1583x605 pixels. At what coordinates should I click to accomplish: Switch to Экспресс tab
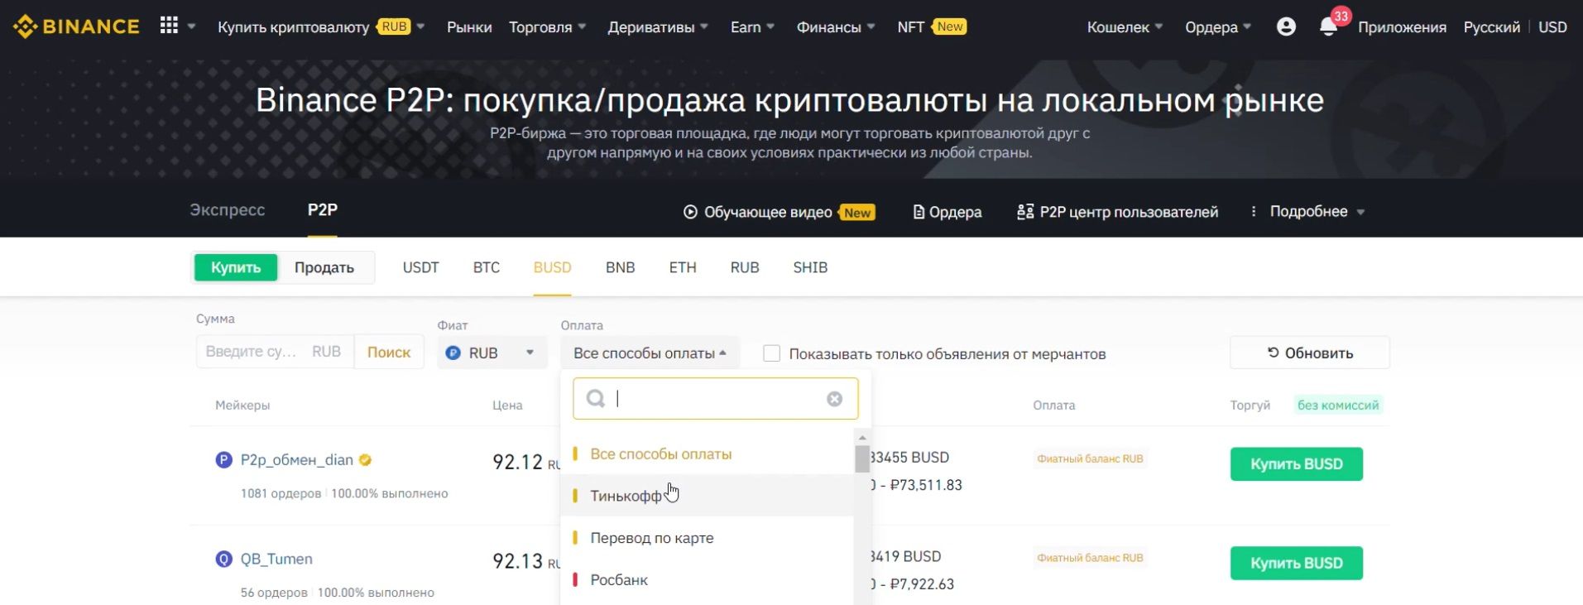(228, 210)
